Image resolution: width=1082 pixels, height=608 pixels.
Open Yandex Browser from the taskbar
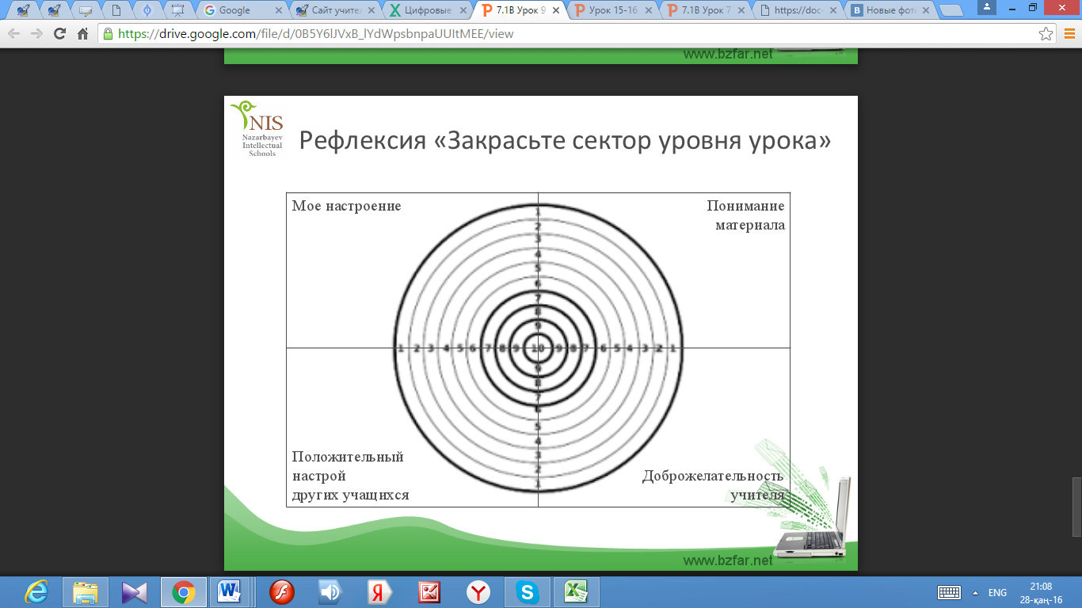click(x=478, y=592)
